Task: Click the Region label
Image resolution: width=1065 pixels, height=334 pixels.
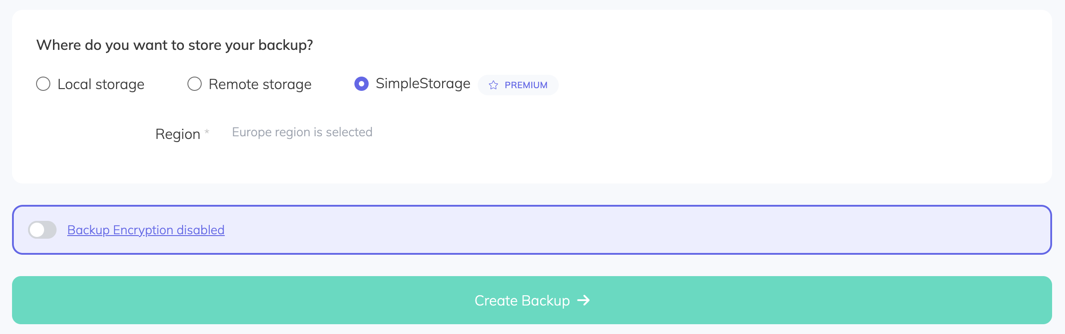Action: click(178, 134)
